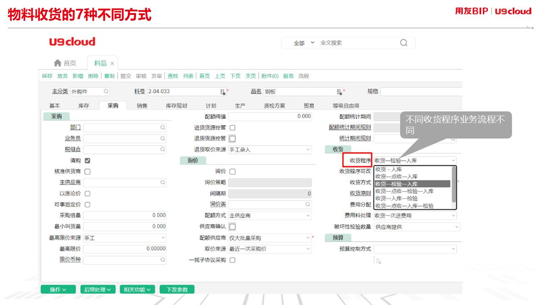The image size is (542, 305).
Task: Check the 询价 checkbox
Action: tap(233, 171)
